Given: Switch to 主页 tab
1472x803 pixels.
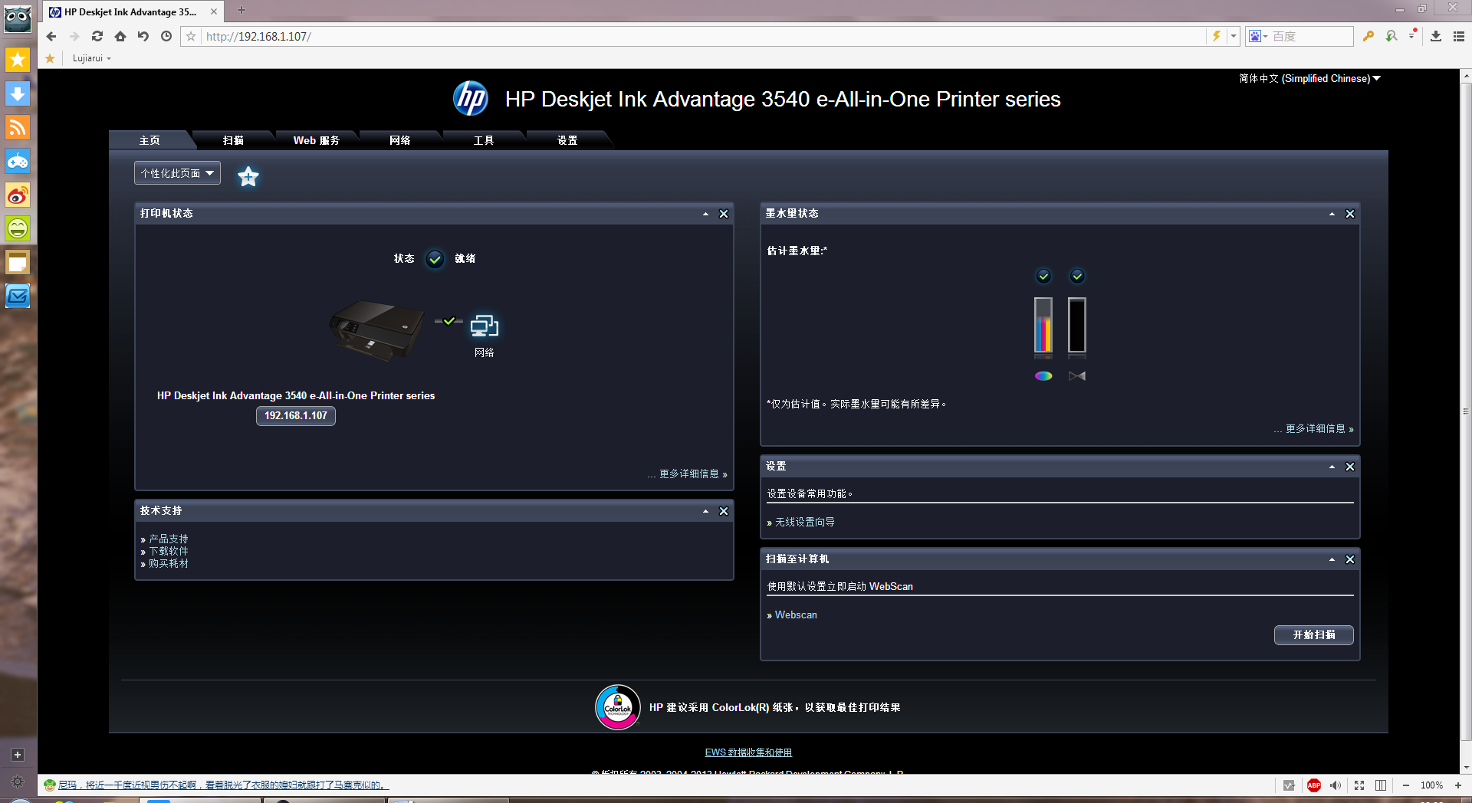Looking at the screenshot, I should pos(149,140).
